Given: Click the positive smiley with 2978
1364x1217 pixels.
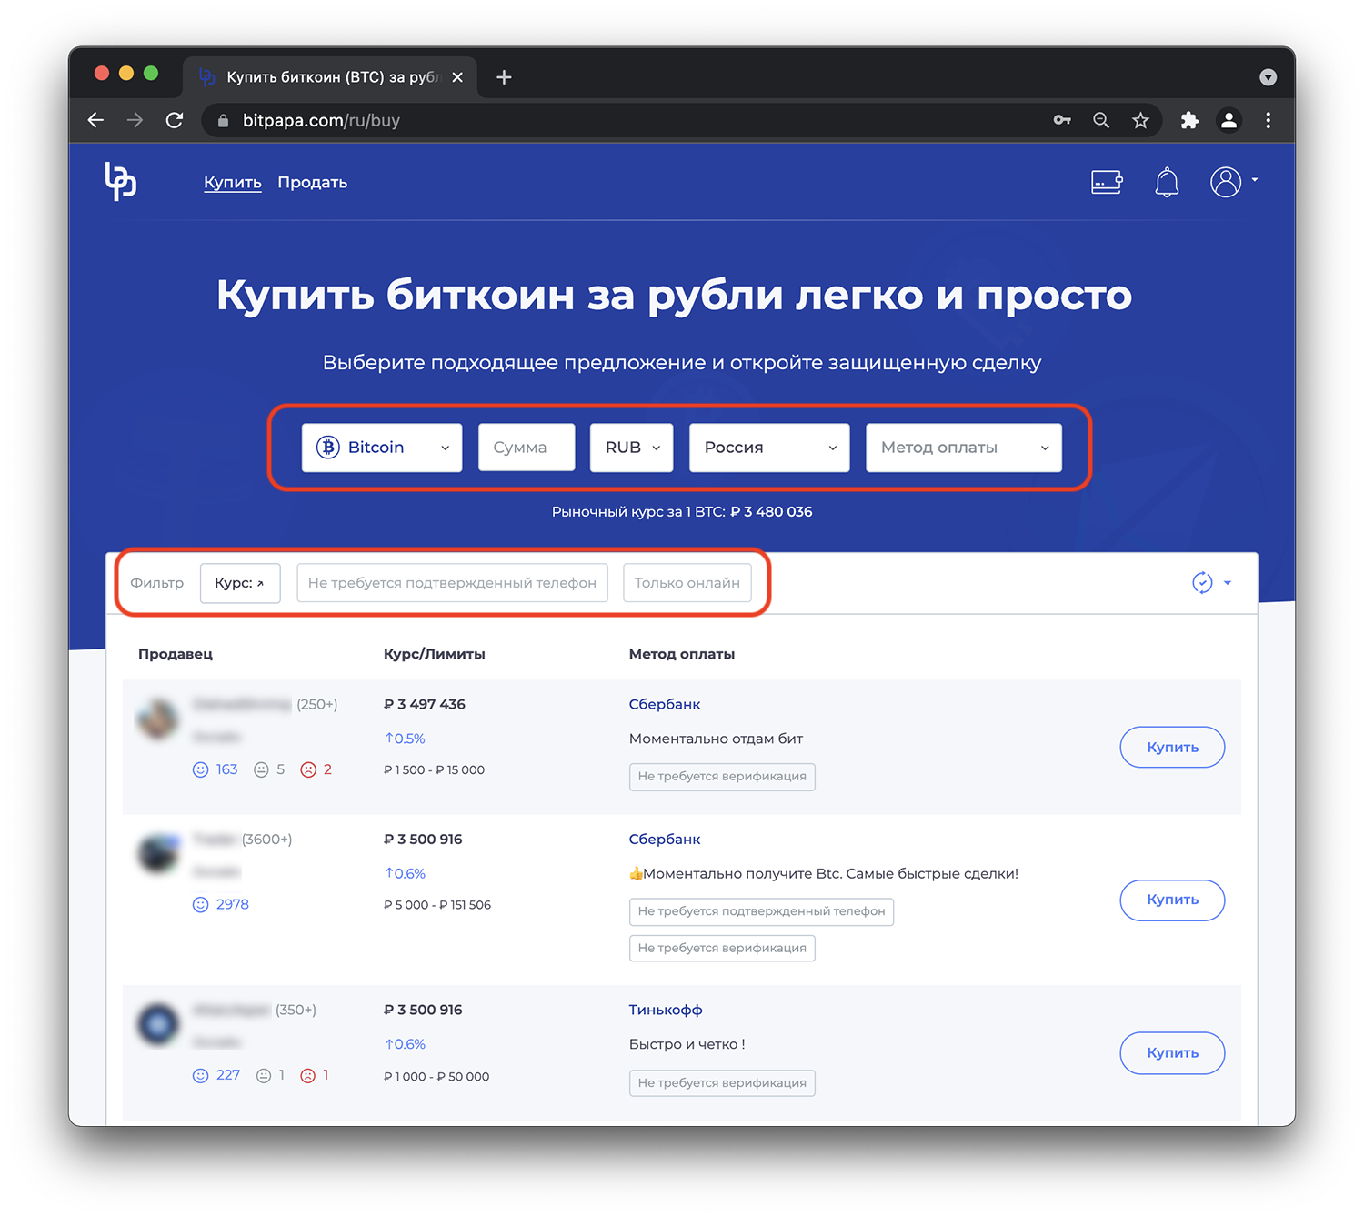Looking at the screenshot, I should click(x=201, y=904).
